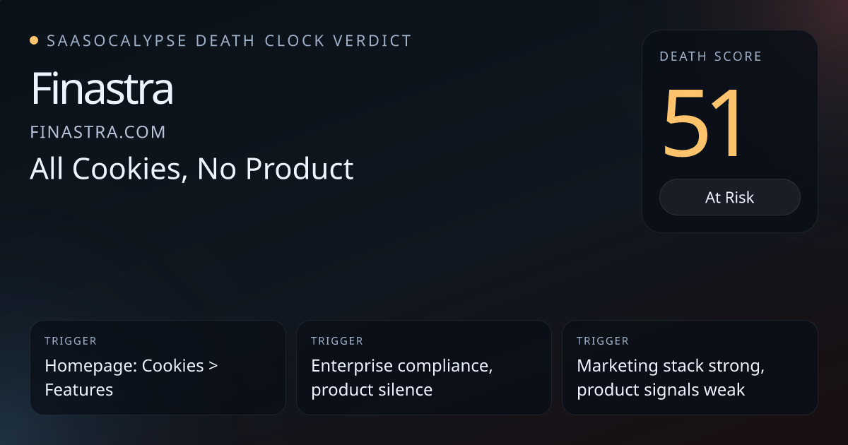Screen dimensions: 848x445
Task: Click the Finastra company title
Action: pos(102,89)
